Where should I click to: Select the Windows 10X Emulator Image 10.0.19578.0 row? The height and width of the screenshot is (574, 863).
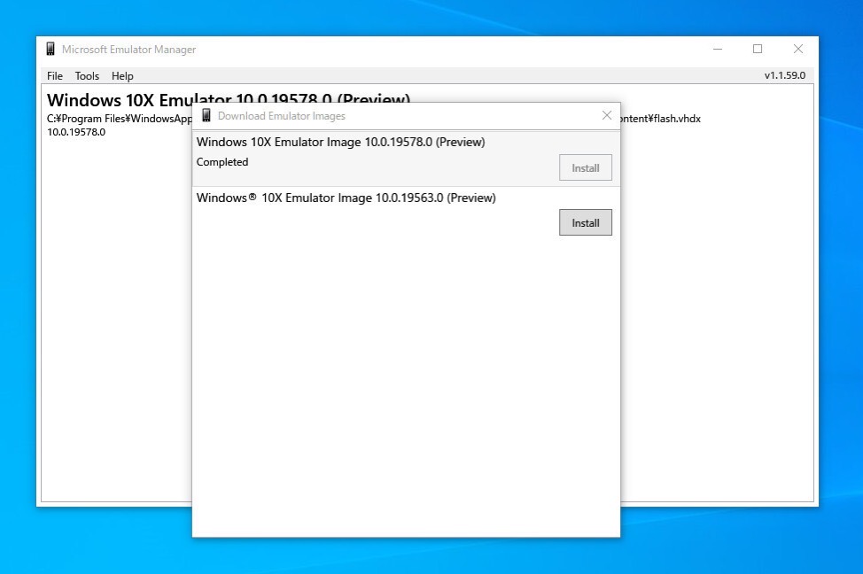click(x=406, y=159)
